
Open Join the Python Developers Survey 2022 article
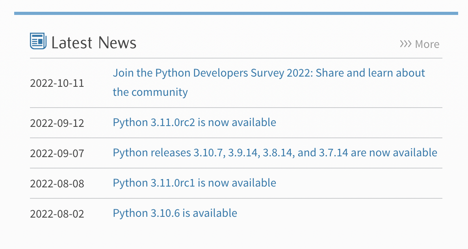tap(269, 82)
